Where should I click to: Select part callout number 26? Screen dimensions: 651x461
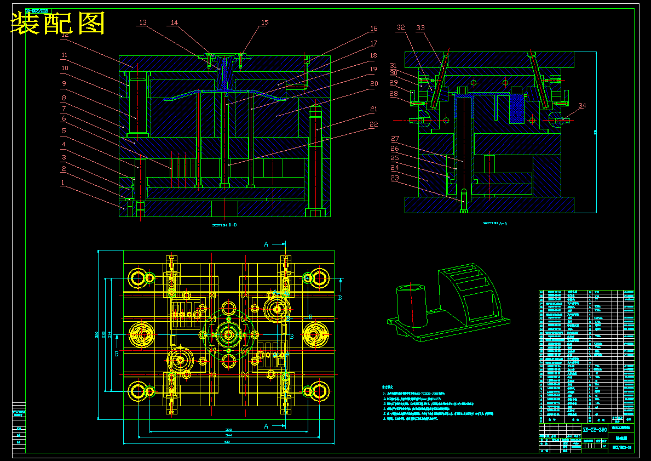click(x=394, y=148)
